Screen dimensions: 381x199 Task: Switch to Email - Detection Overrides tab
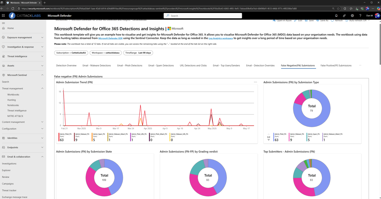[260, 65]
